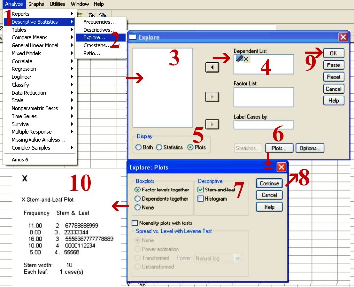Open the Help menu in menu bar
Screen dimensions: 354x287
point(99,4)
